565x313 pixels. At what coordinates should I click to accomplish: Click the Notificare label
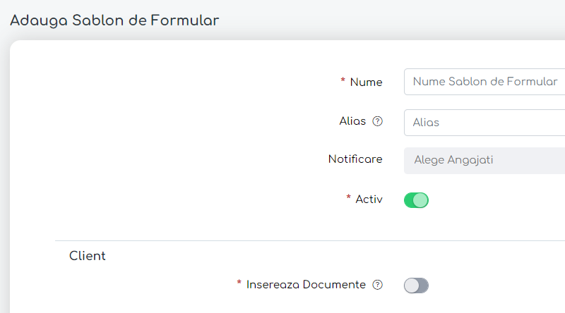click(x=355, y=159)
